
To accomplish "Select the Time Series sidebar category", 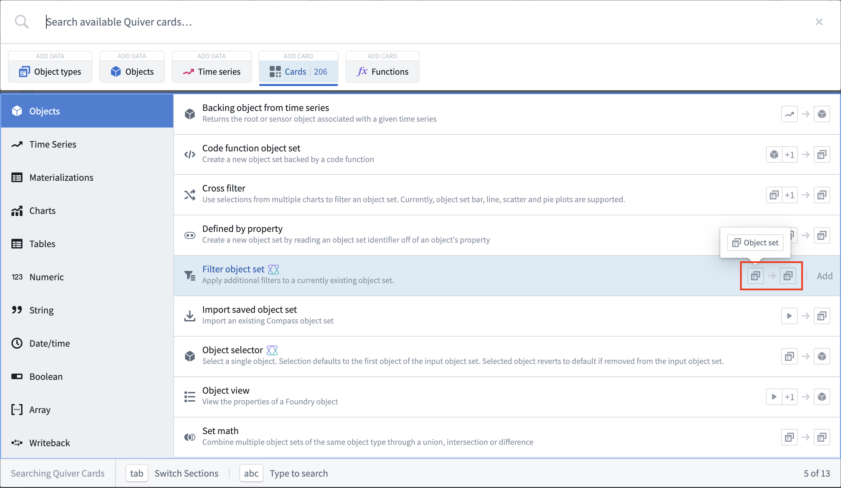I will coord(87,144).
